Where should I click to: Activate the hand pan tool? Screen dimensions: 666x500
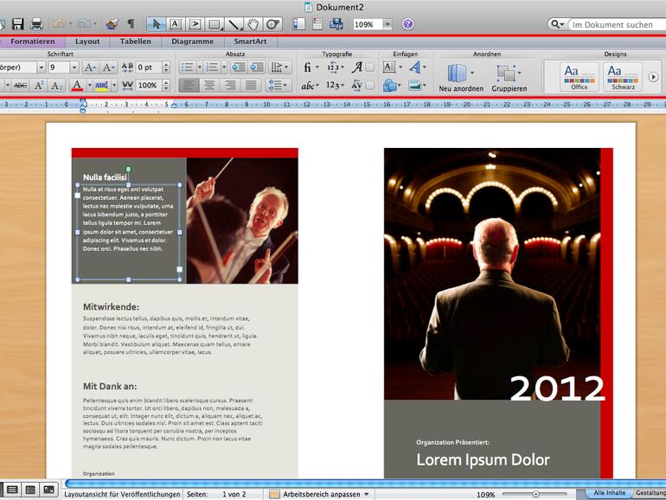click(253, 24)
